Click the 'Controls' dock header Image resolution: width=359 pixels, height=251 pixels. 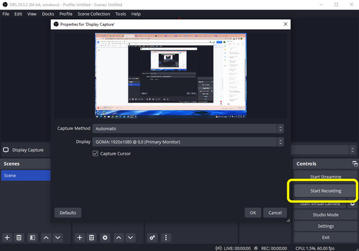pyautogui.click(x=306, y=164)
